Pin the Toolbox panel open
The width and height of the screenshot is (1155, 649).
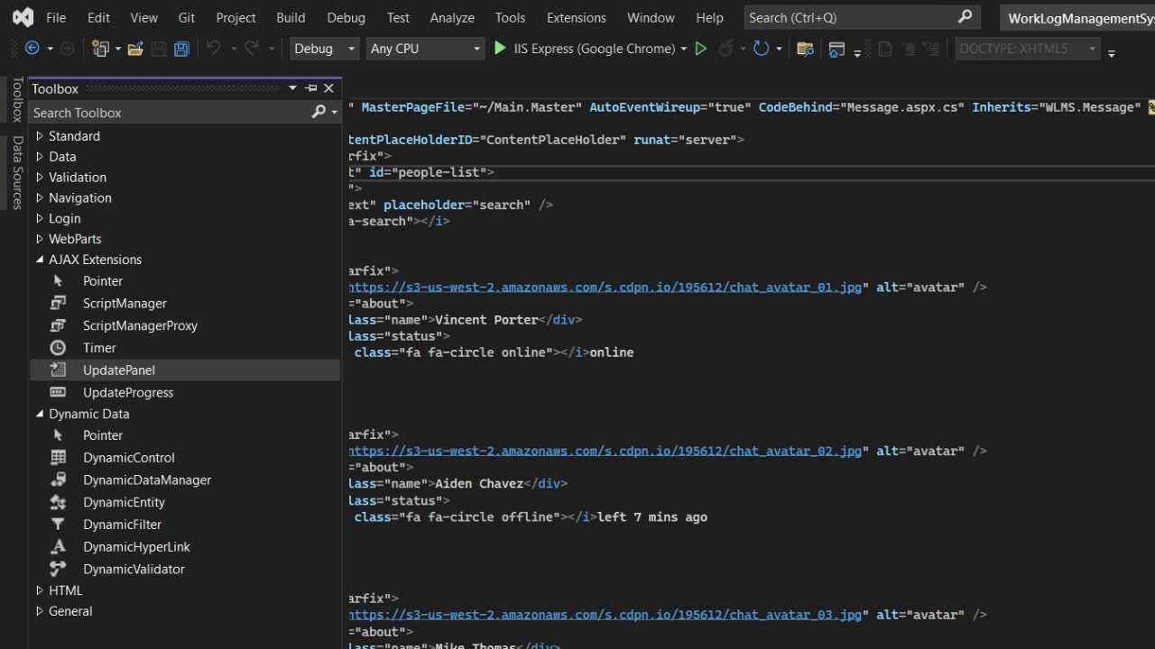coord(310,88)
